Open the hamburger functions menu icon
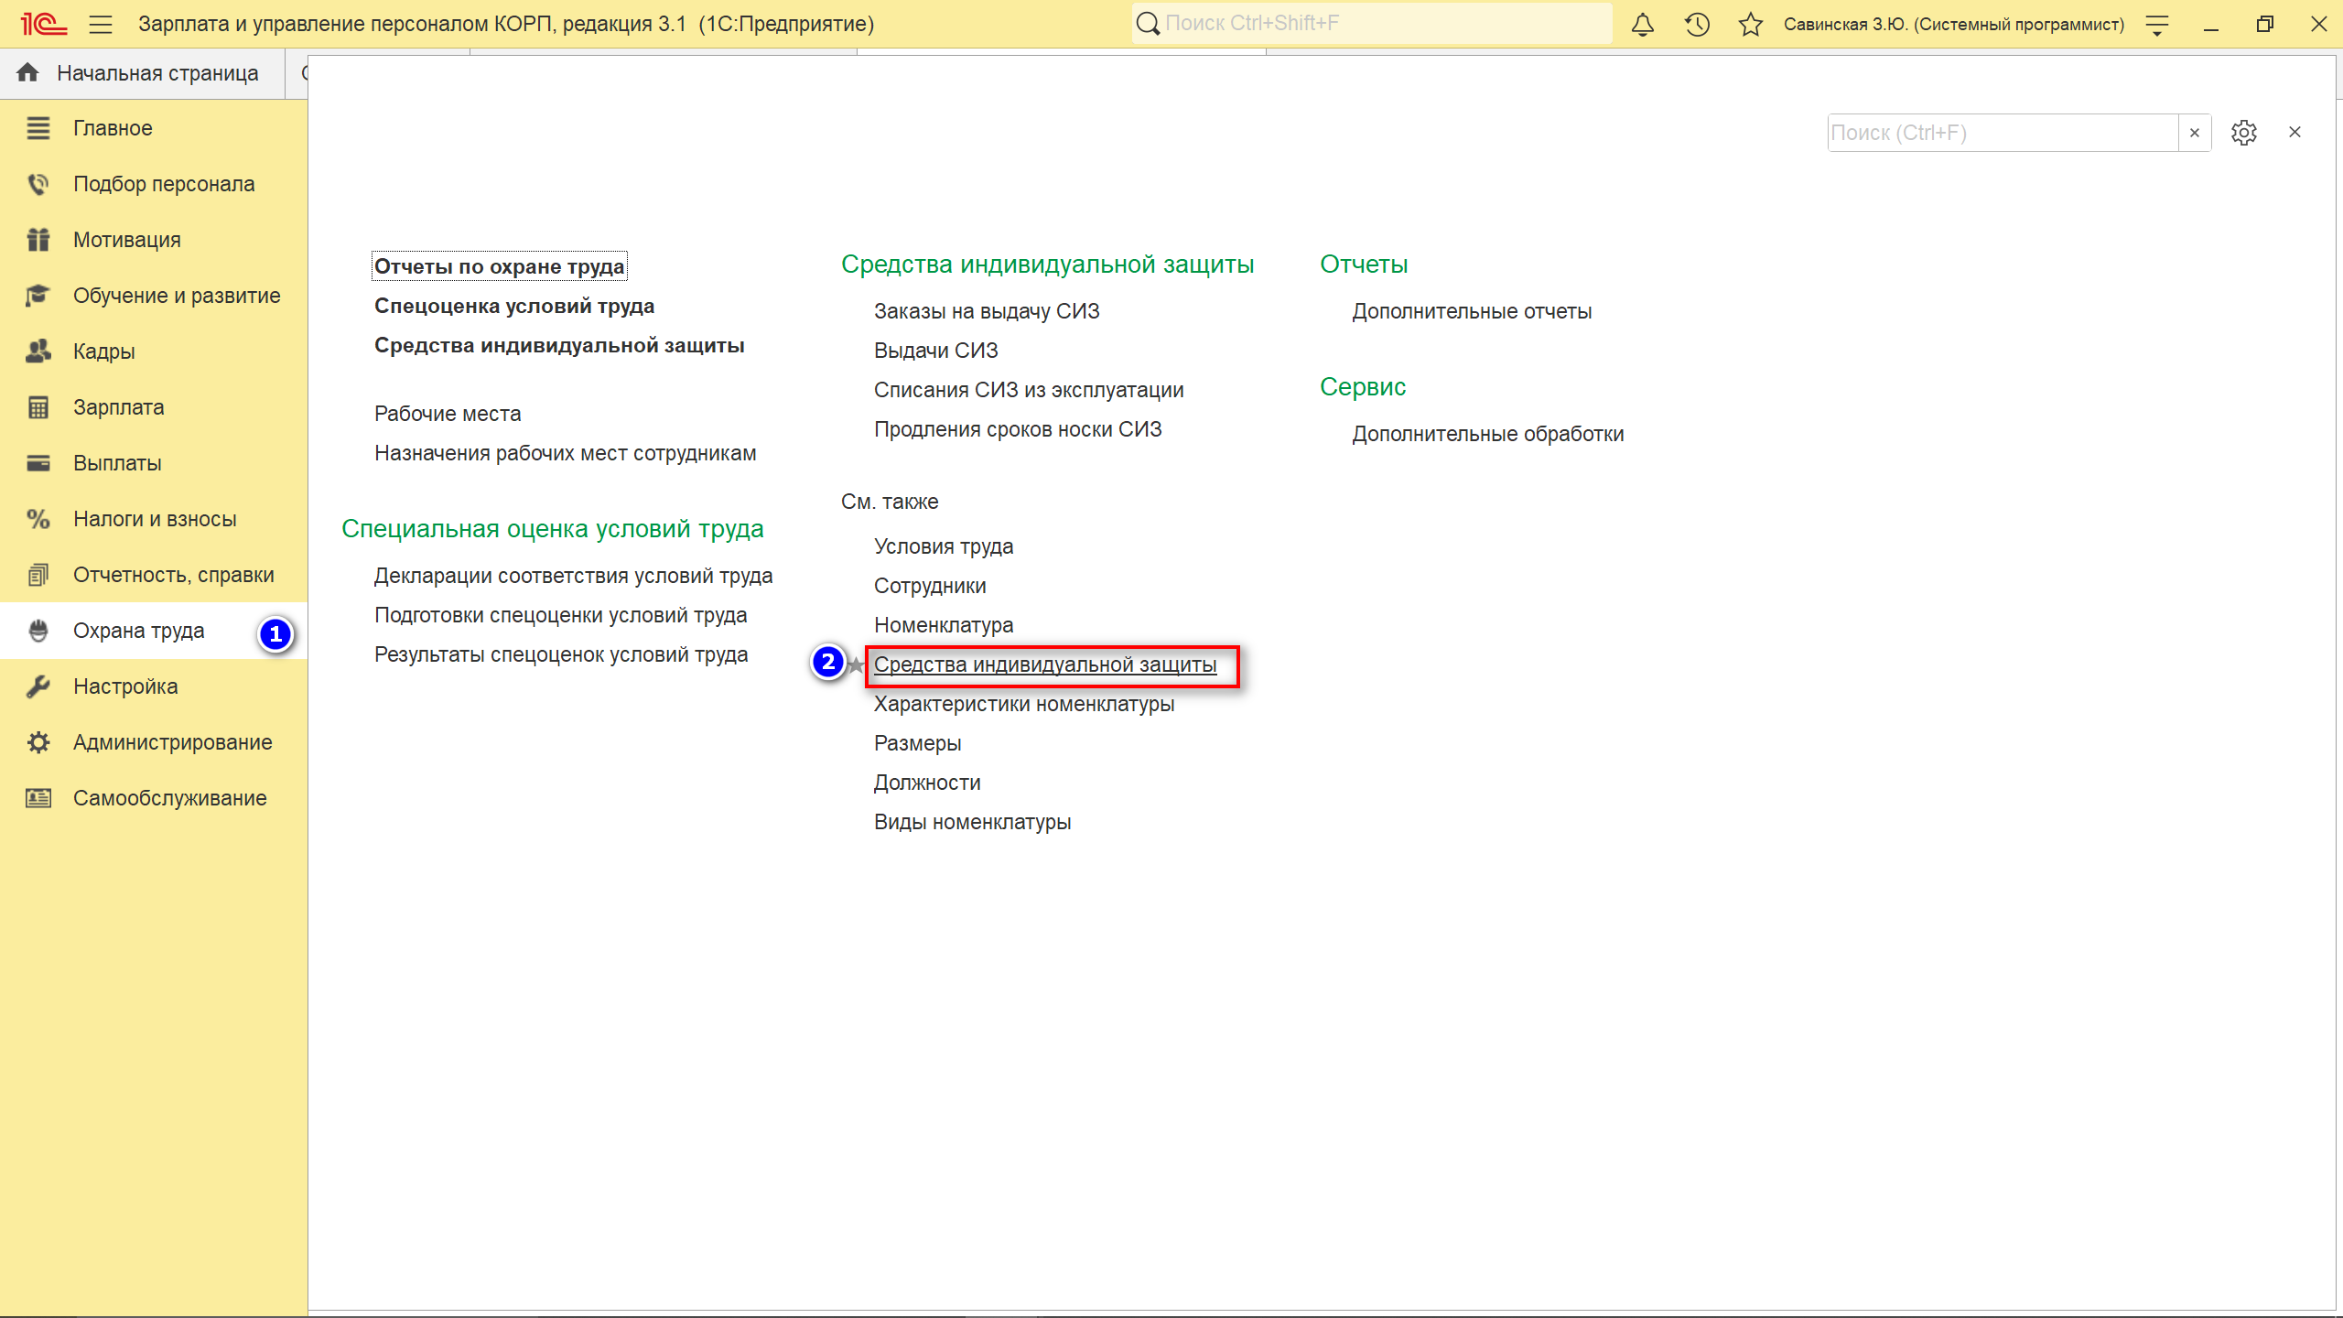Viewport: 2343px width, 1318px height. coord(101,25)
